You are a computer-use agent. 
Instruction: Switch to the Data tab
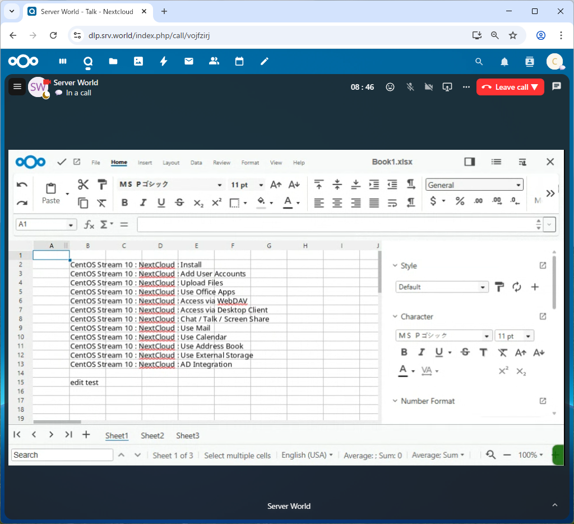pyautogui.click(x=196, y=163)
